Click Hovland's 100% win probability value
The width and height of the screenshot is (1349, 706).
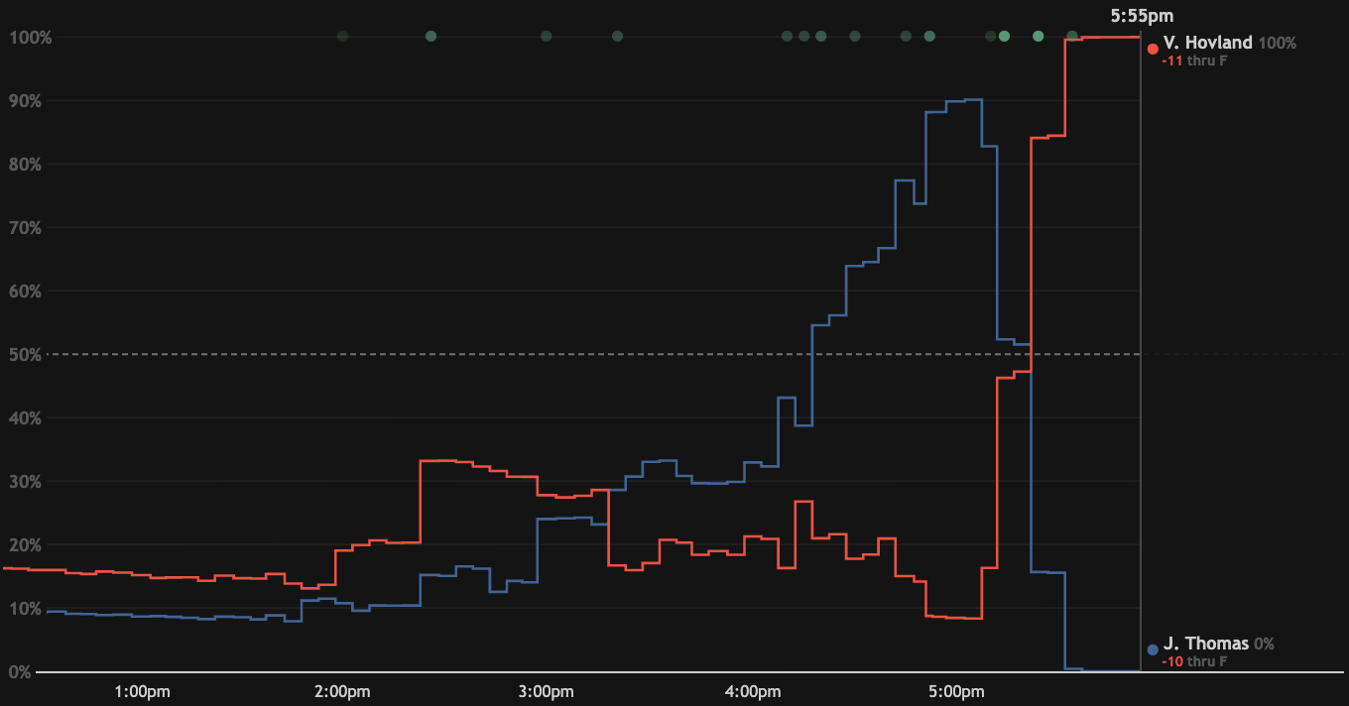1278,44
